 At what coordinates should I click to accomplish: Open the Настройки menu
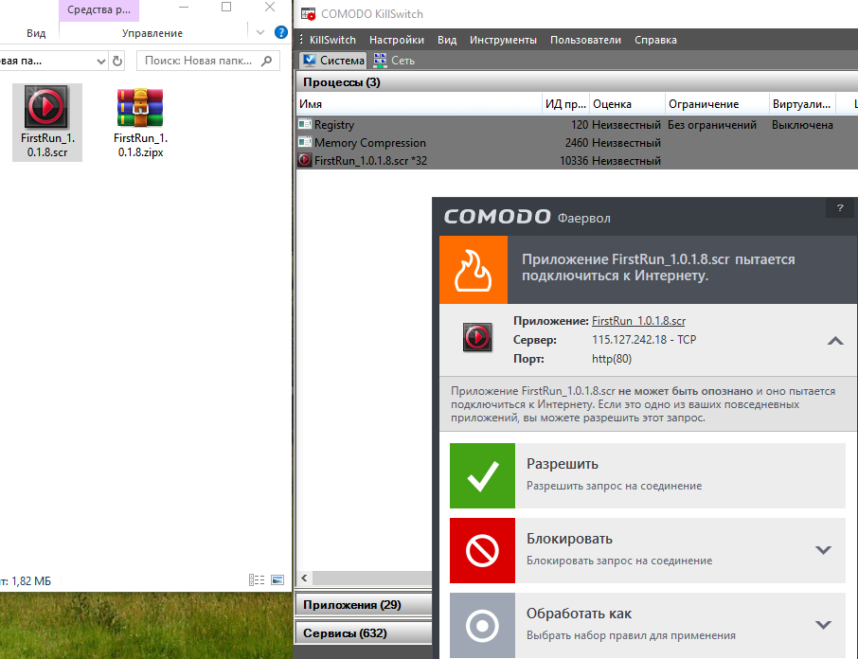click(397, 40)
